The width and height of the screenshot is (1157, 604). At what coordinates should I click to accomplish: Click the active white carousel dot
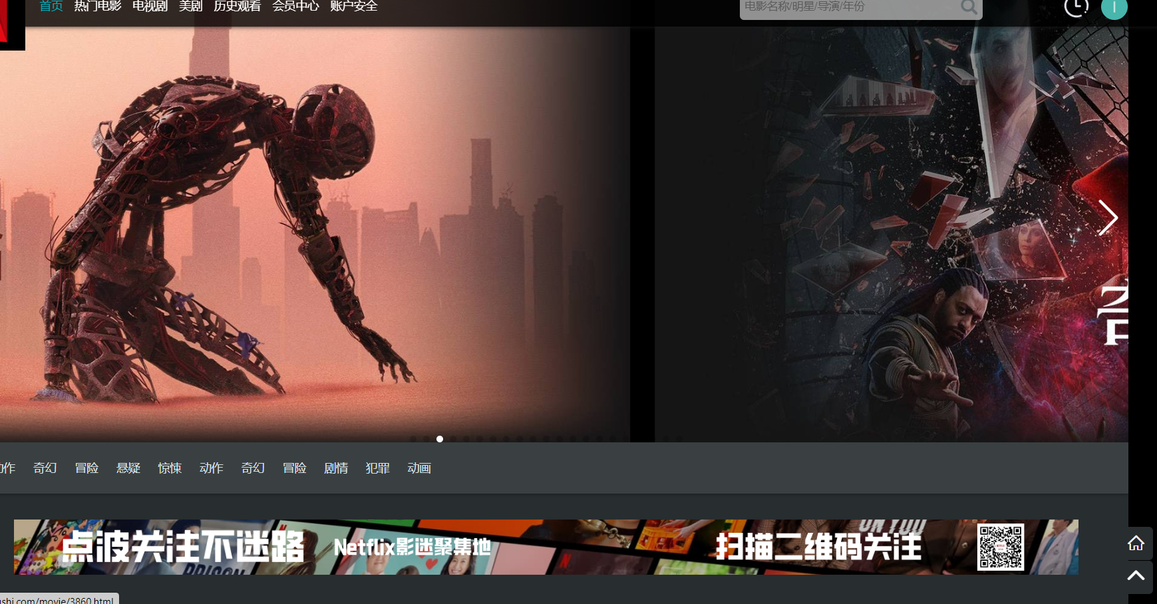440,439
